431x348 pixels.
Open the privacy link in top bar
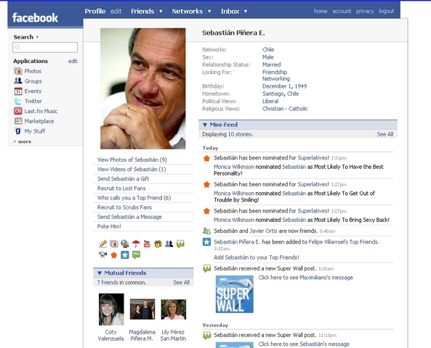coord(365,12)
